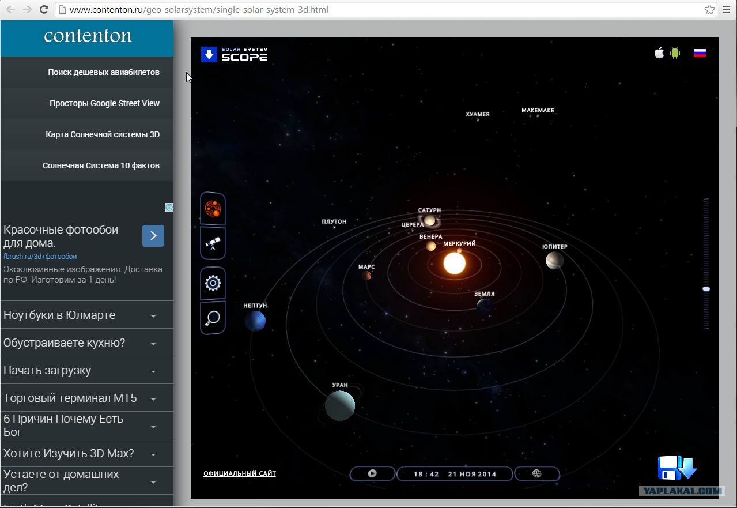Screen dimensions: 737x508
Task: Select the planet Марс
Action: click(x=366, y=275)
